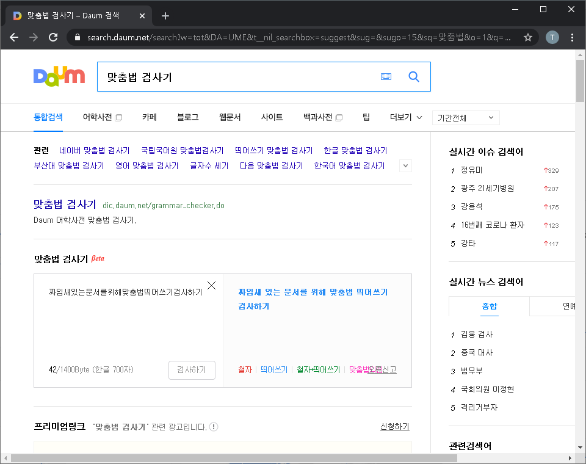This screenshot has height=464, width=586.
Task: Click trending keyword 정유미
Action: coord(471,170)
